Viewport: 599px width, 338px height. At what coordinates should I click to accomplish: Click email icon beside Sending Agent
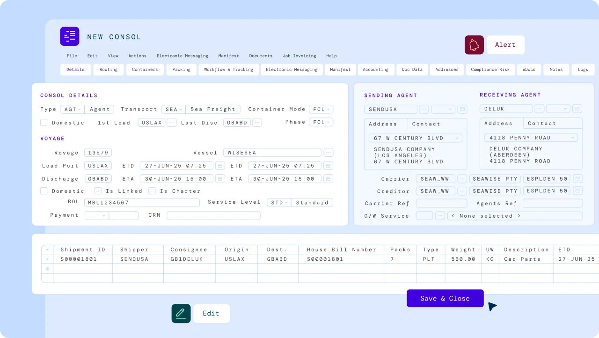click(462, 109)
